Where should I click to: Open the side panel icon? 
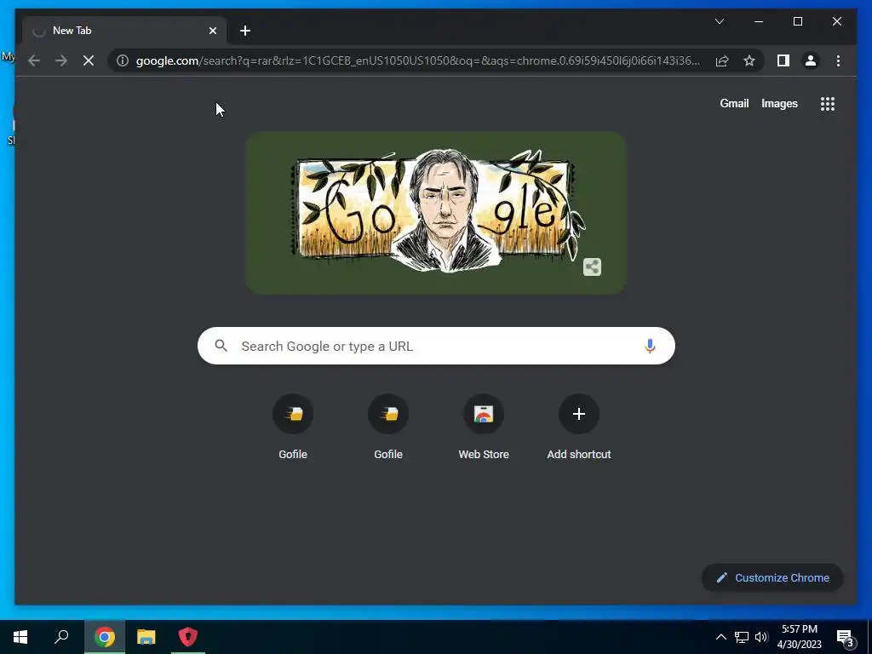pos(783,60)
